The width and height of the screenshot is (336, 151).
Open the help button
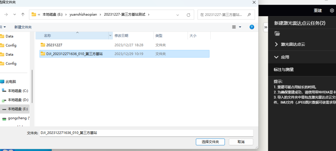click(x=252, y=27)
